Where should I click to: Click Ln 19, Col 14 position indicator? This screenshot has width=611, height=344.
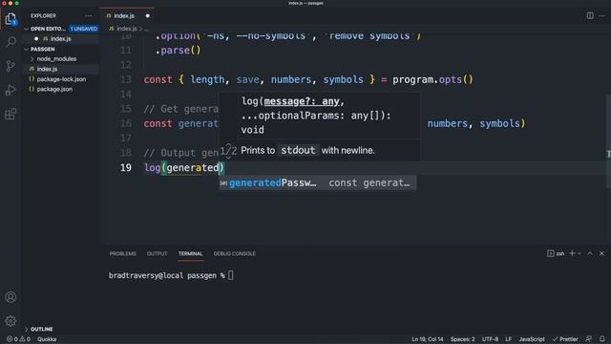[428, 339]
